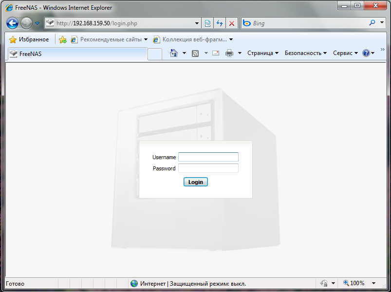This screenshot has height=292, width=391.
Task: Click the RSS feeds icon
Action: 195,54
